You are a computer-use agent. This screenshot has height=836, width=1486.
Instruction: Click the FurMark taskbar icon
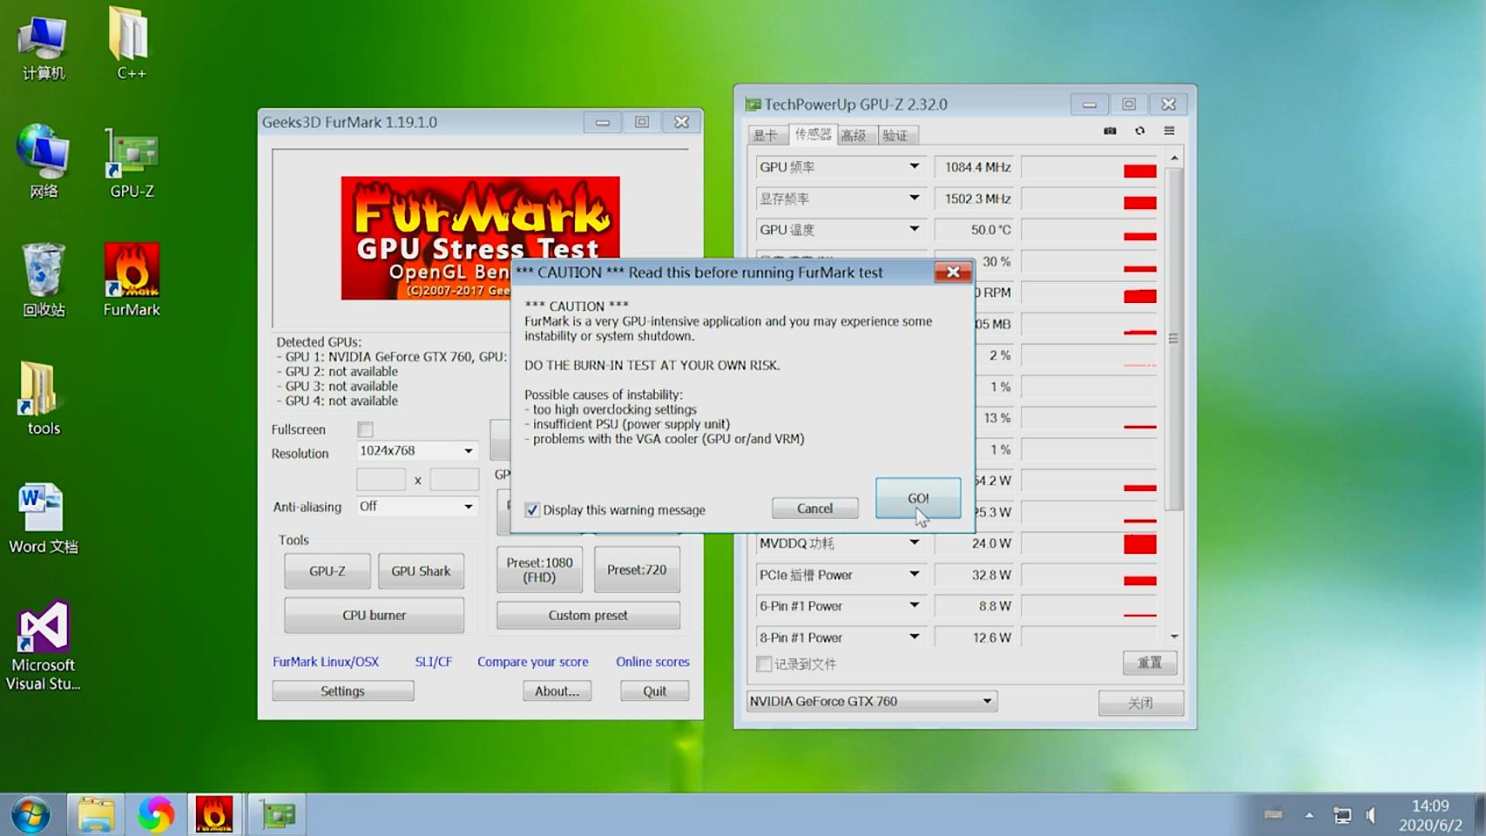pyautogui.click(x=213, y=815)
